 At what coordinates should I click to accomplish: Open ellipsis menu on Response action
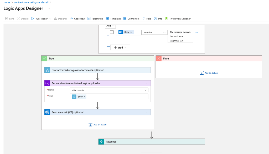click(x=202, y=141)
